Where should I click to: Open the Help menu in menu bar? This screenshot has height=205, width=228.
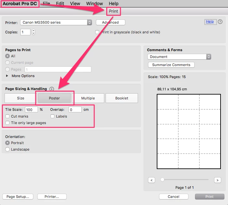114,4
